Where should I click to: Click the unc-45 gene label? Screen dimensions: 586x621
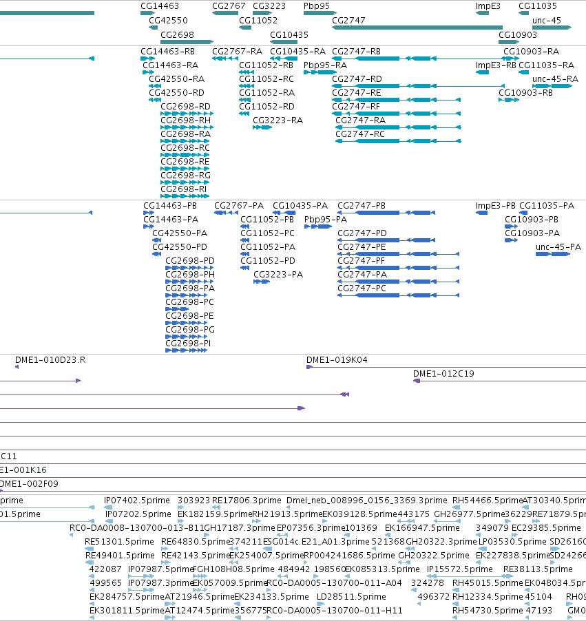(x=546, y=20)
